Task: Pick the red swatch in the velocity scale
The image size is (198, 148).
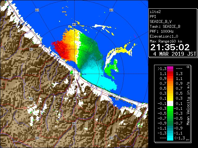Action: [x=170, y=75]
